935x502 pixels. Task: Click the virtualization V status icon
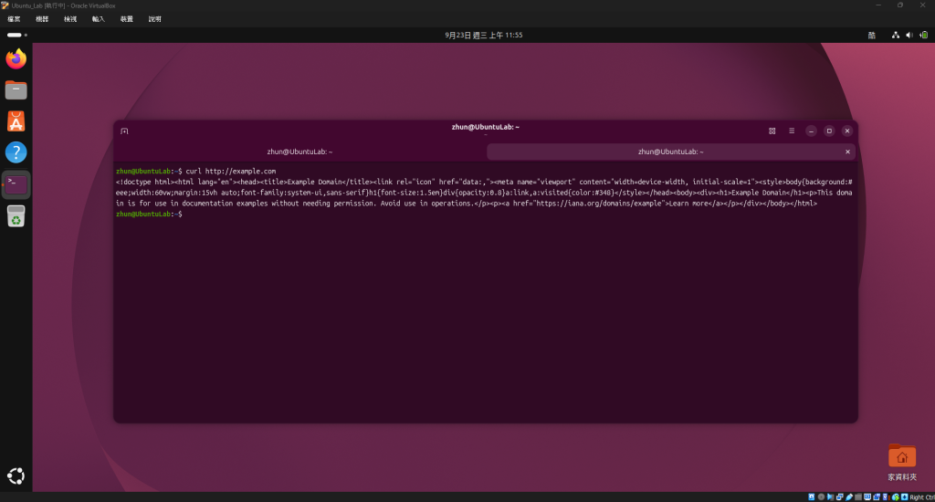click(886, 497)
